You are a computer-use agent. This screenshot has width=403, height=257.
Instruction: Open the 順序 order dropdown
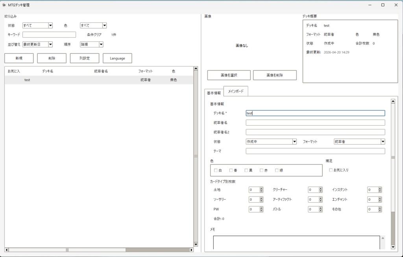point(91,44)
